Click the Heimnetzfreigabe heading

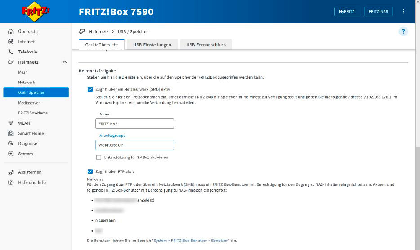[x=97, y=71]
